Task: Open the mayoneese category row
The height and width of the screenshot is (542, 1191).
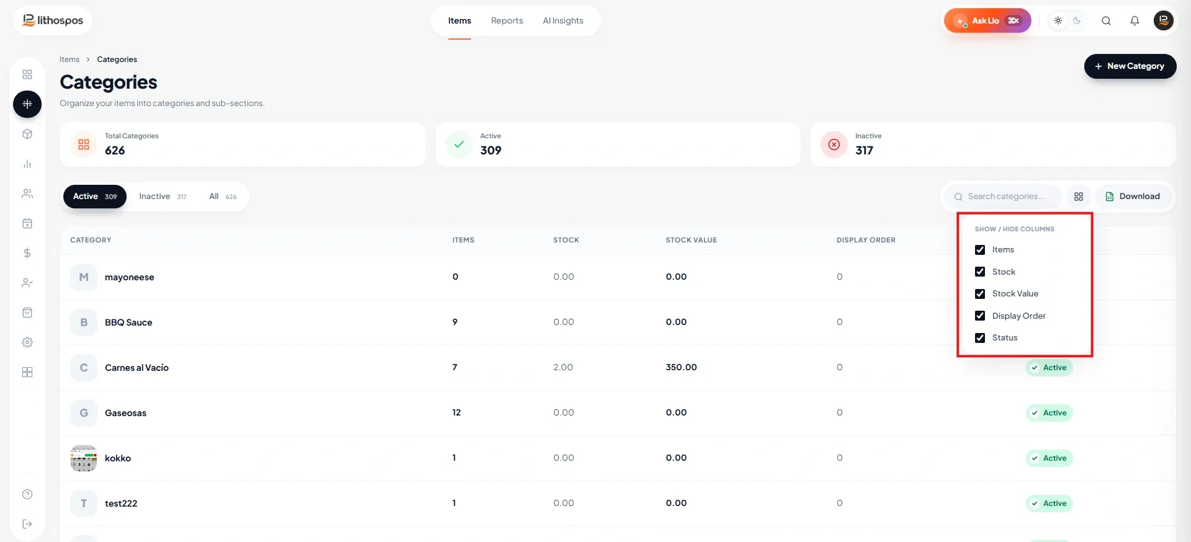Action: 618,277
